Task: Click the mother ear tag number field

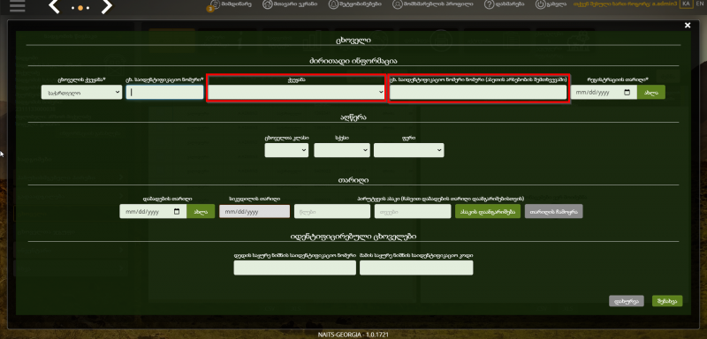Action: coord(295,267)
